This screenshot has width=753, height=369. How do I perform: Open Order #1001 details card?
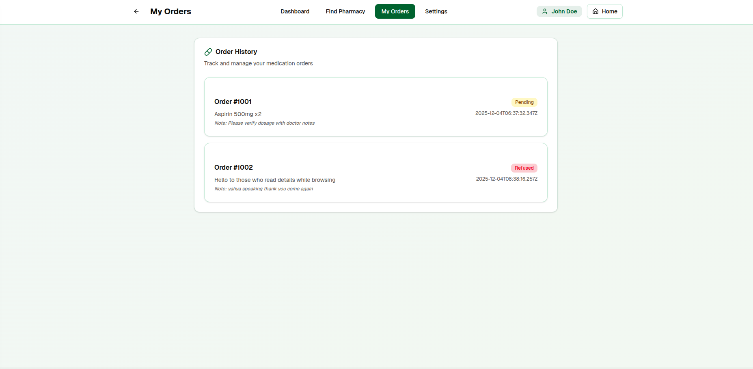375,107
